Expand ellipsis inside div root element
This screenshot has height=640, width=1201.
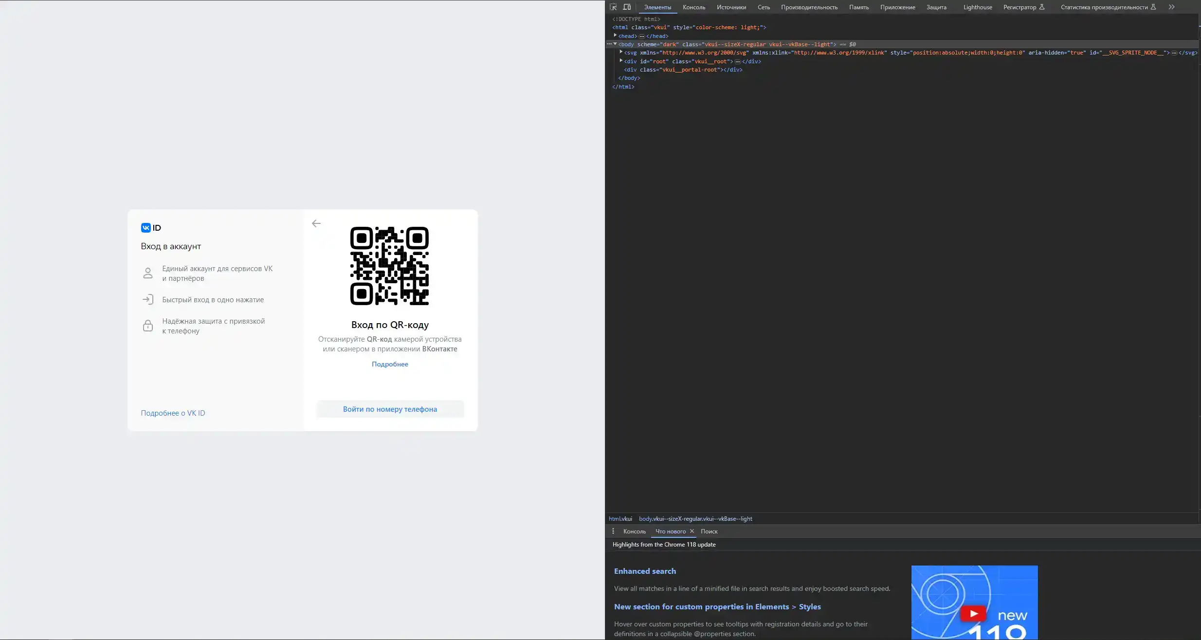click(x=738, y=62)
